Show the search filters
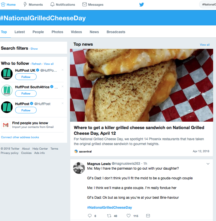The height and width of the screenshot is (221, 216). click(x=34, y=49)
